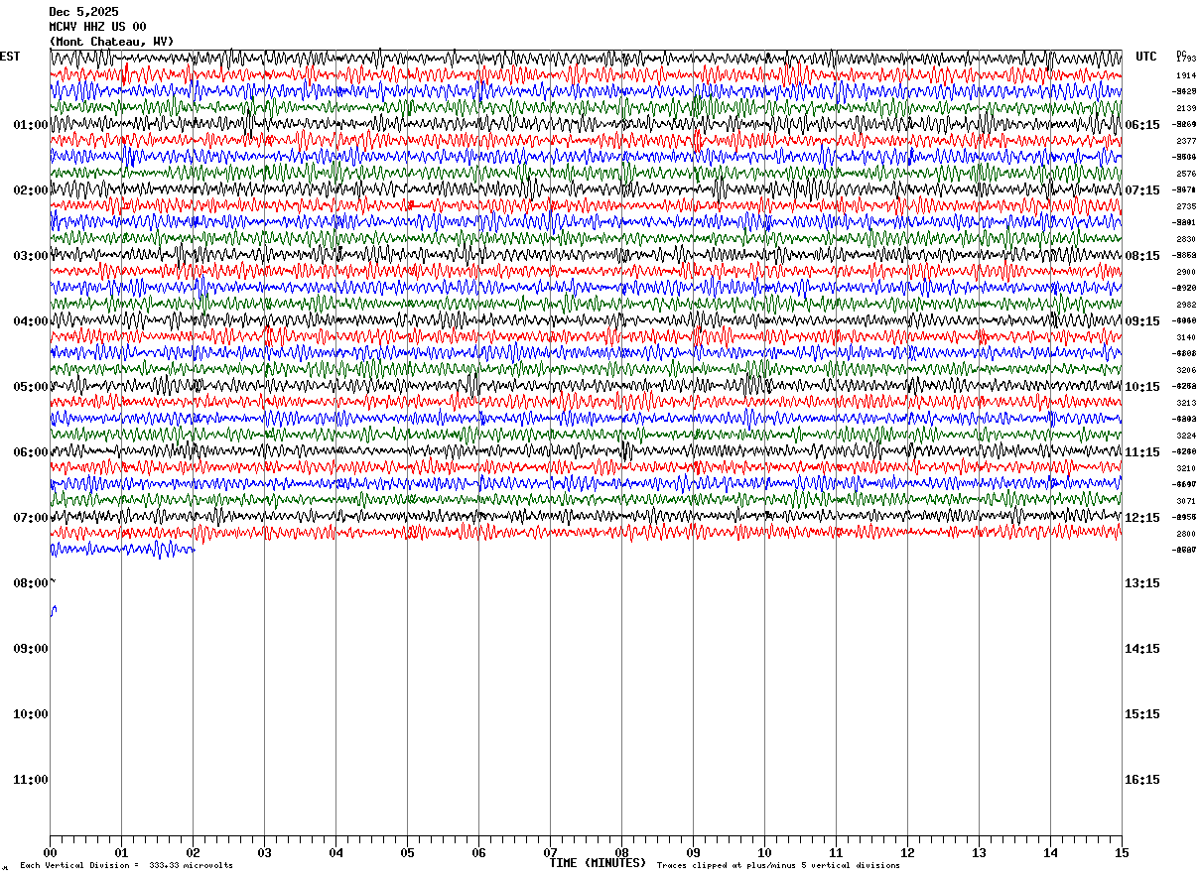Select the 10:00 EST time label

(31, 714)
